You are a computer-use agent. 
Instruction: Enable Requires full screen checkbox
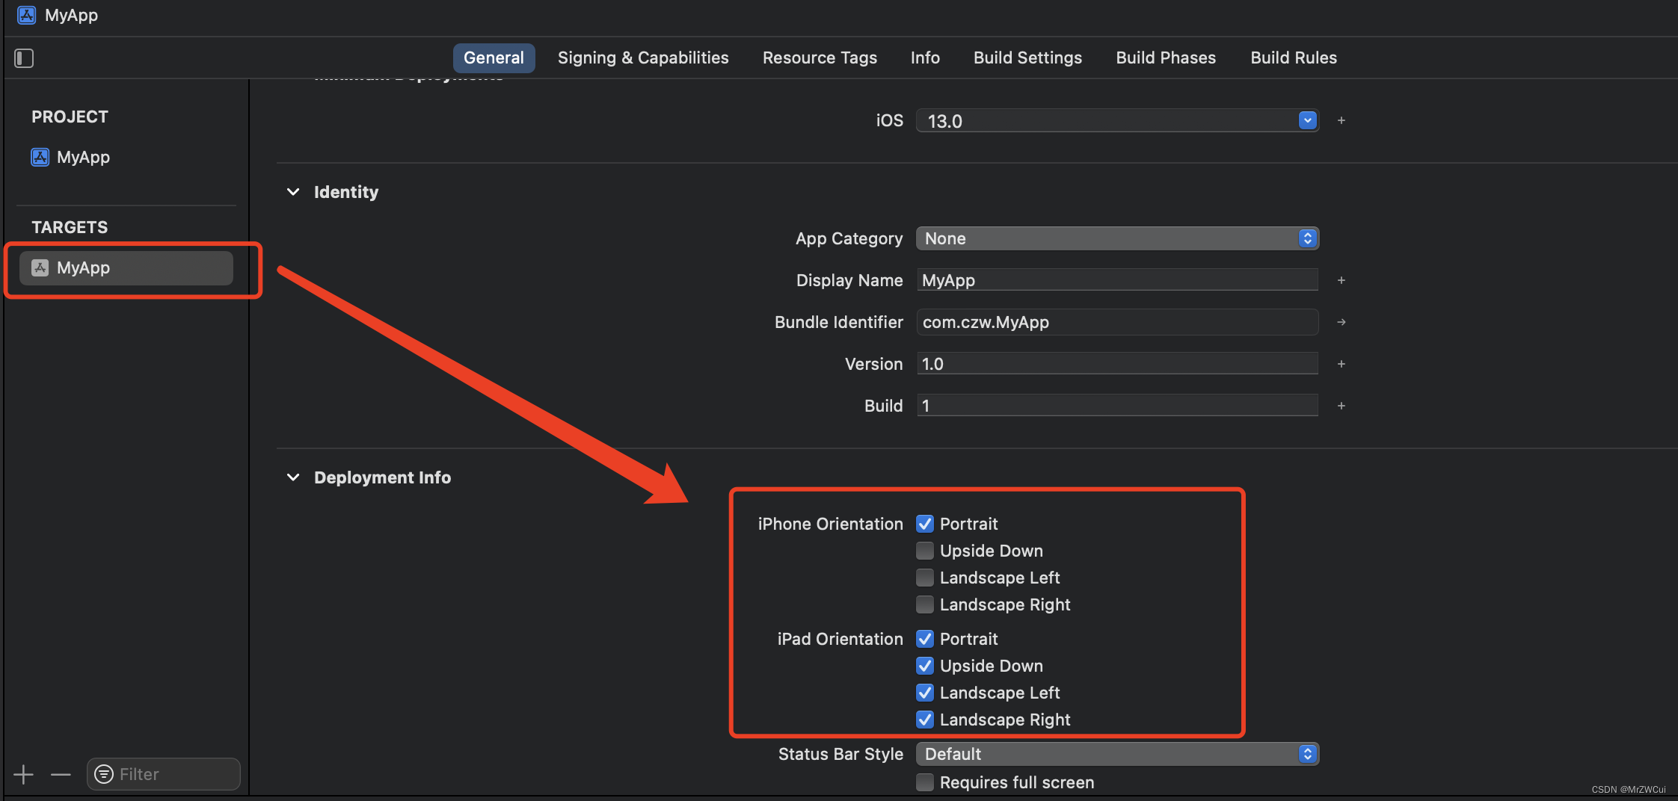point(925,782)
